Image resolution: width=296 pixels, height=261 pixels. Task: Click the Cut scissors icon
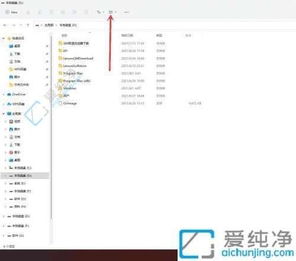(x=28, y=12)
